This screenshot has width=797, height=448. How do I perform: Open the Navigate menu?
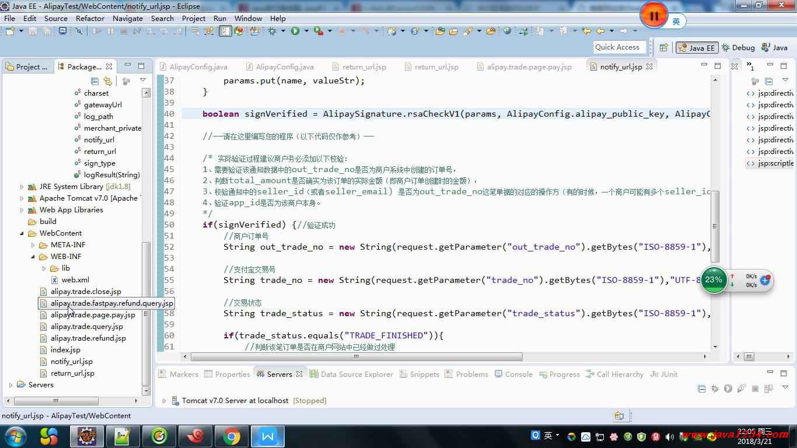[128, 18]
